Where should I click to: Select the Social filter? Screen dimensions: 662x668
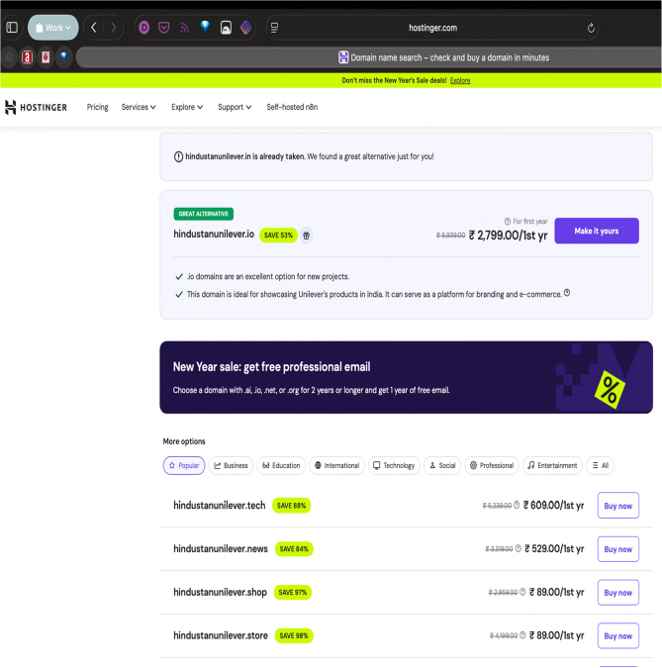click(442, 465)
